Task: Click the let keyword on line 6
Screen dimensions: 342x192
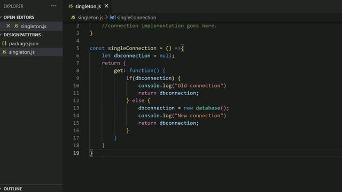Action: [106, 55]
